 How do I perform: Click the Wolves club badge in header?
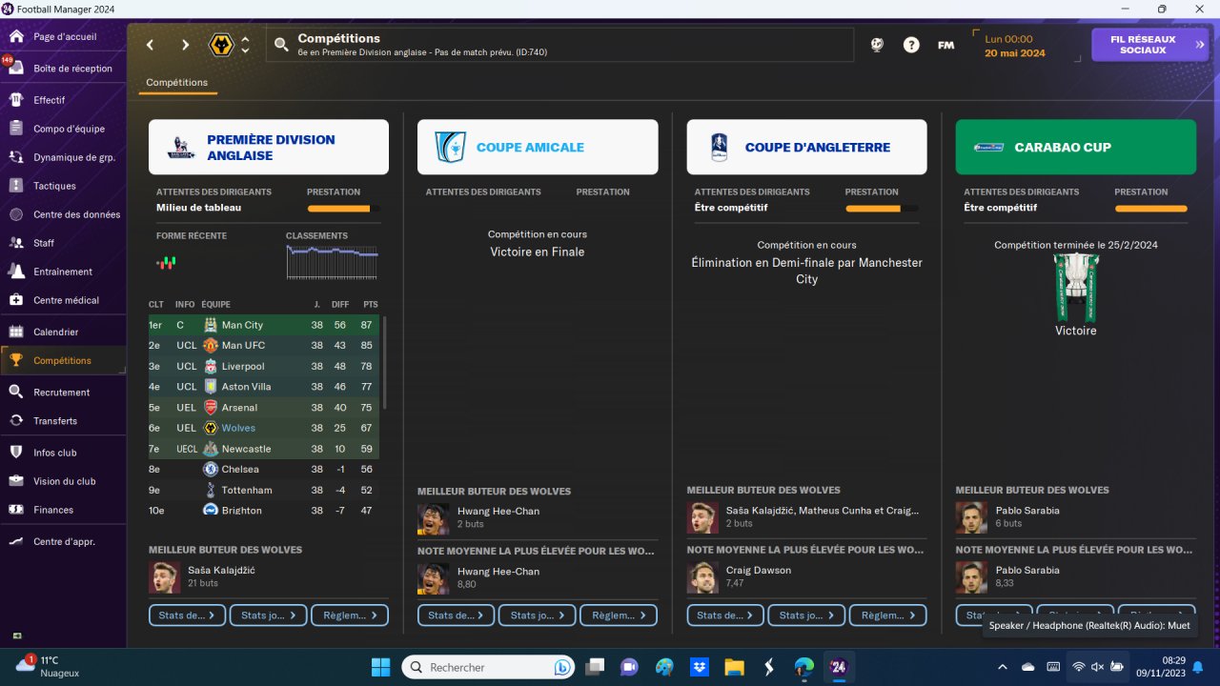(221, 45)
